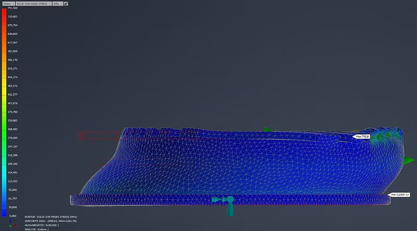
Task: Click the red dashed outline on left of model
Action: point(99,136)
